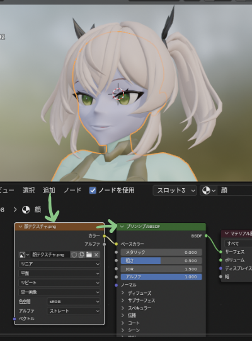Viewport: 252px width, 341px height.
Task: Expand the サブサーフェス panel
Action: pos(139,301)
